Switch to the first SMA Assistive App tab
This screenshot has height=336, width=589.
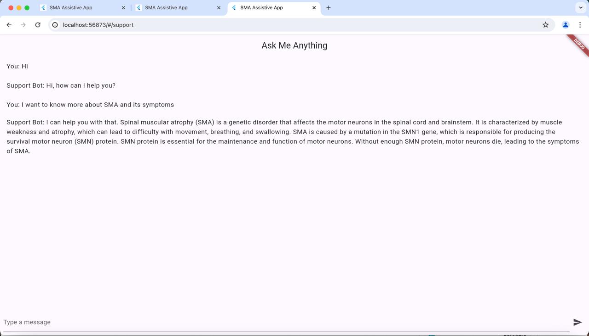coord(83,8)
